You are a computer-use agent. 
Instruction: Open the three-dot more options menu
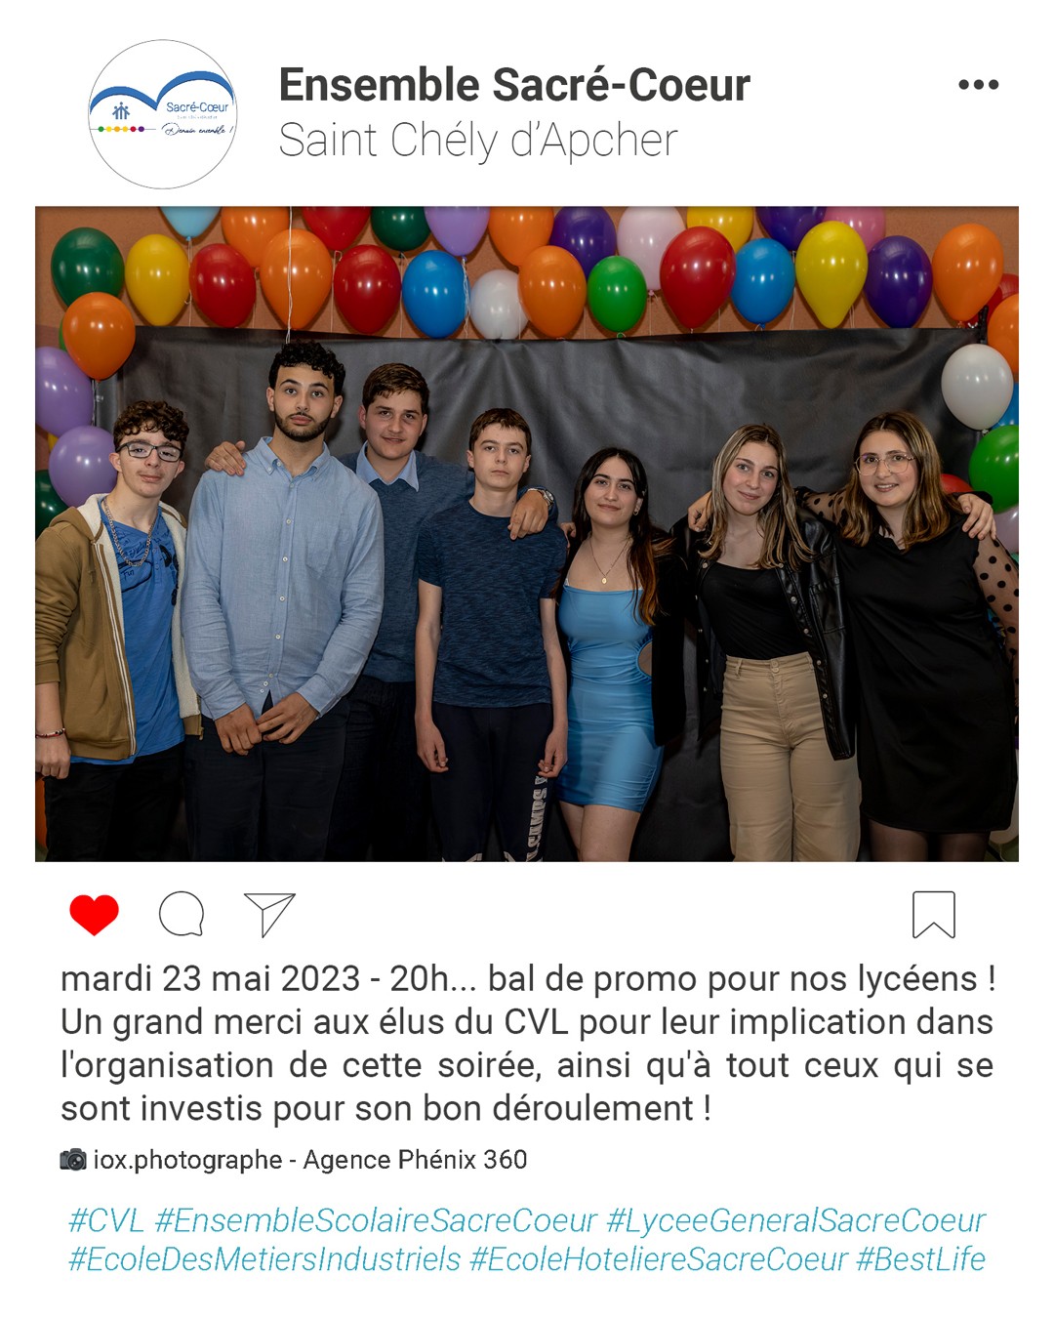978,85
